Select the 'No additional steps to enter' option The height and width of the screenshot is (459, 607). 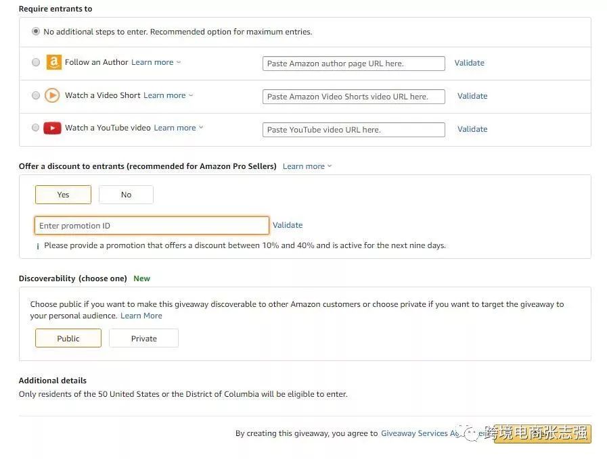36,32
